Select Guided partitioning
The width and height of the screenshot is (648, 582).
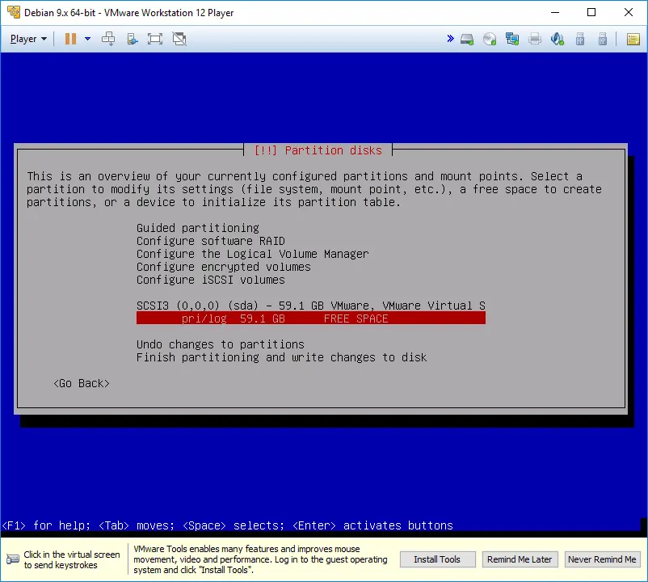(197, 228)
